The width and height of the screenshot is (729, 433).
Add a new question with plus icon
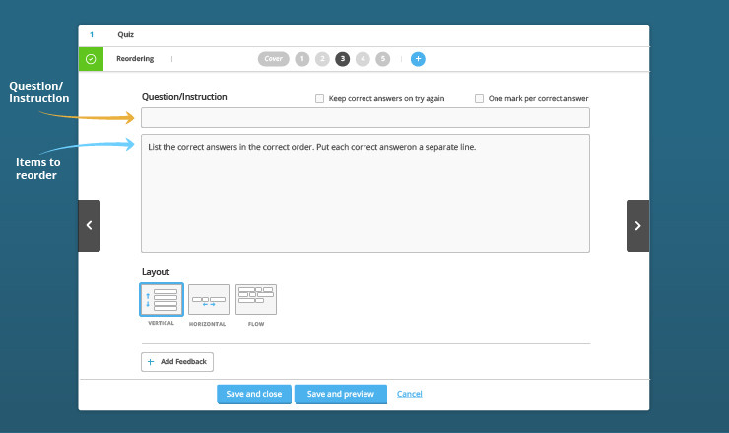418,59
